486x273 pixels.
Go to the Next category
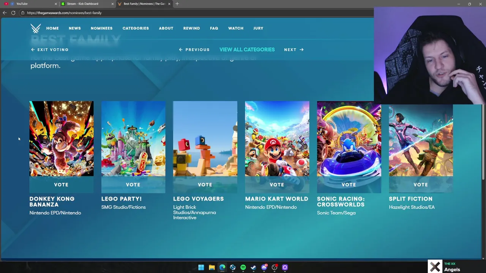(294, 50)
